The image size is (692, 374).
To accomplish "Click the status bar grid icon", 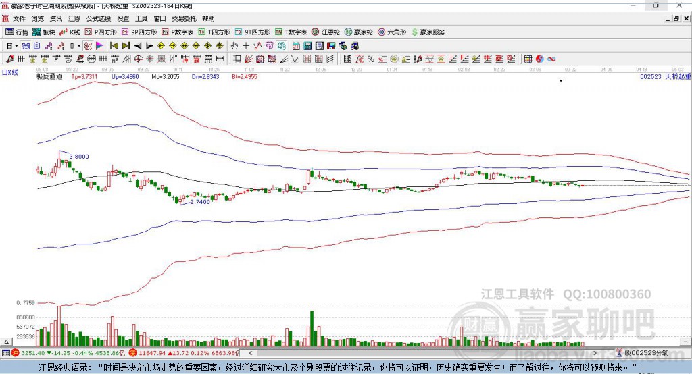I will (x=5, y=353).
